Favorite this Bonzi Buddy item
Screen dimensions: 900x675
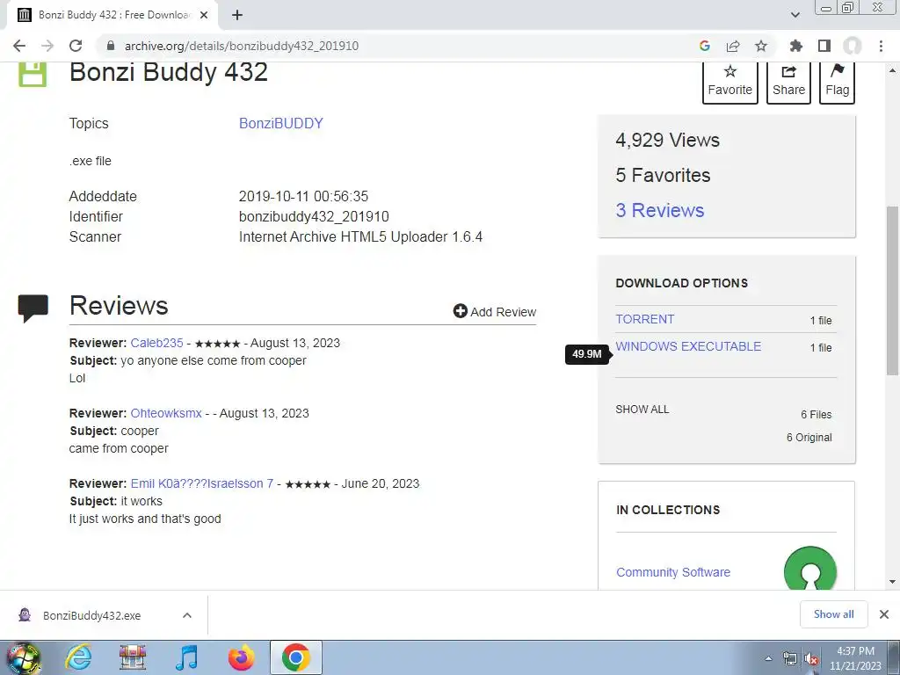[x=730, y=82]
